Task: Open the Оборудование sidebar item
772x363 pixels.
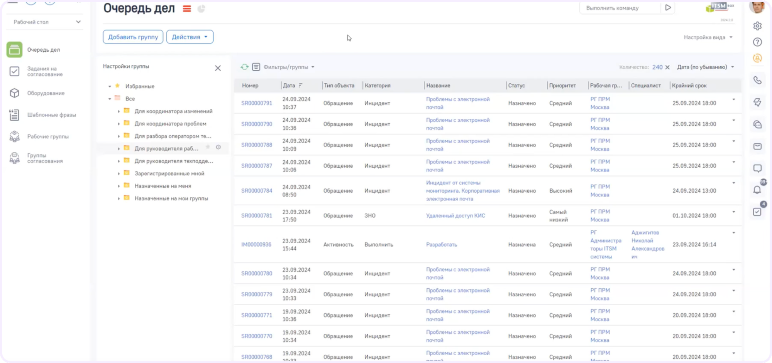Action: pyautogui.click(x=37, y=93)
